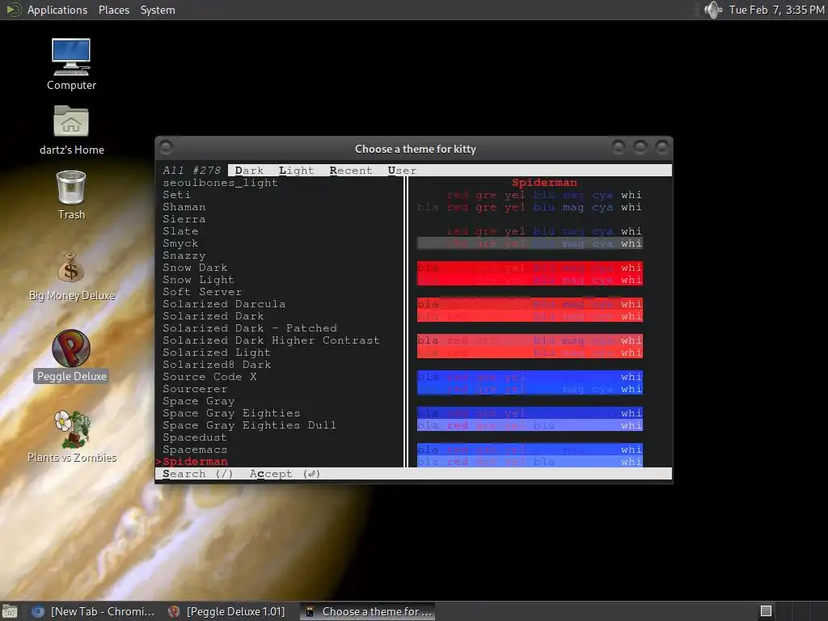The height and width of the screenshot is (621, 828).
Task: Switch to Peggle Deluxe 1.01 taskbar button
Action: 227,611
